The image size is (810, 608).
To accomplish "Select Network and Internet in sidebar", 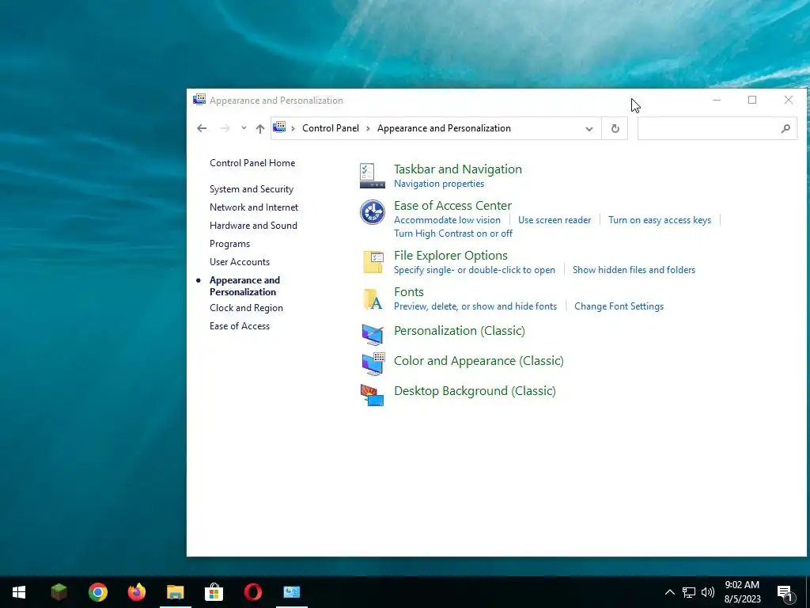I will 254,207.
